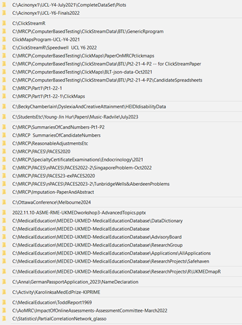Viewport: 242px width, 325px height.
Task: Click folder icon beside Melbourne2024 path
Action: [4, 202]
